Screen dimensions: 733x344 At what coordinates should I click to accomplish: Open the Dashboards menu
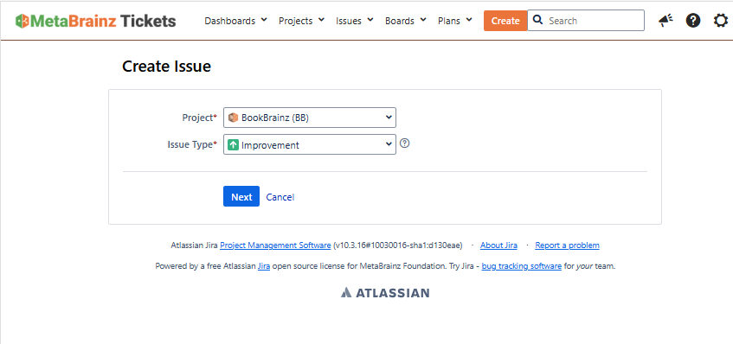click(x=235, y=21)
